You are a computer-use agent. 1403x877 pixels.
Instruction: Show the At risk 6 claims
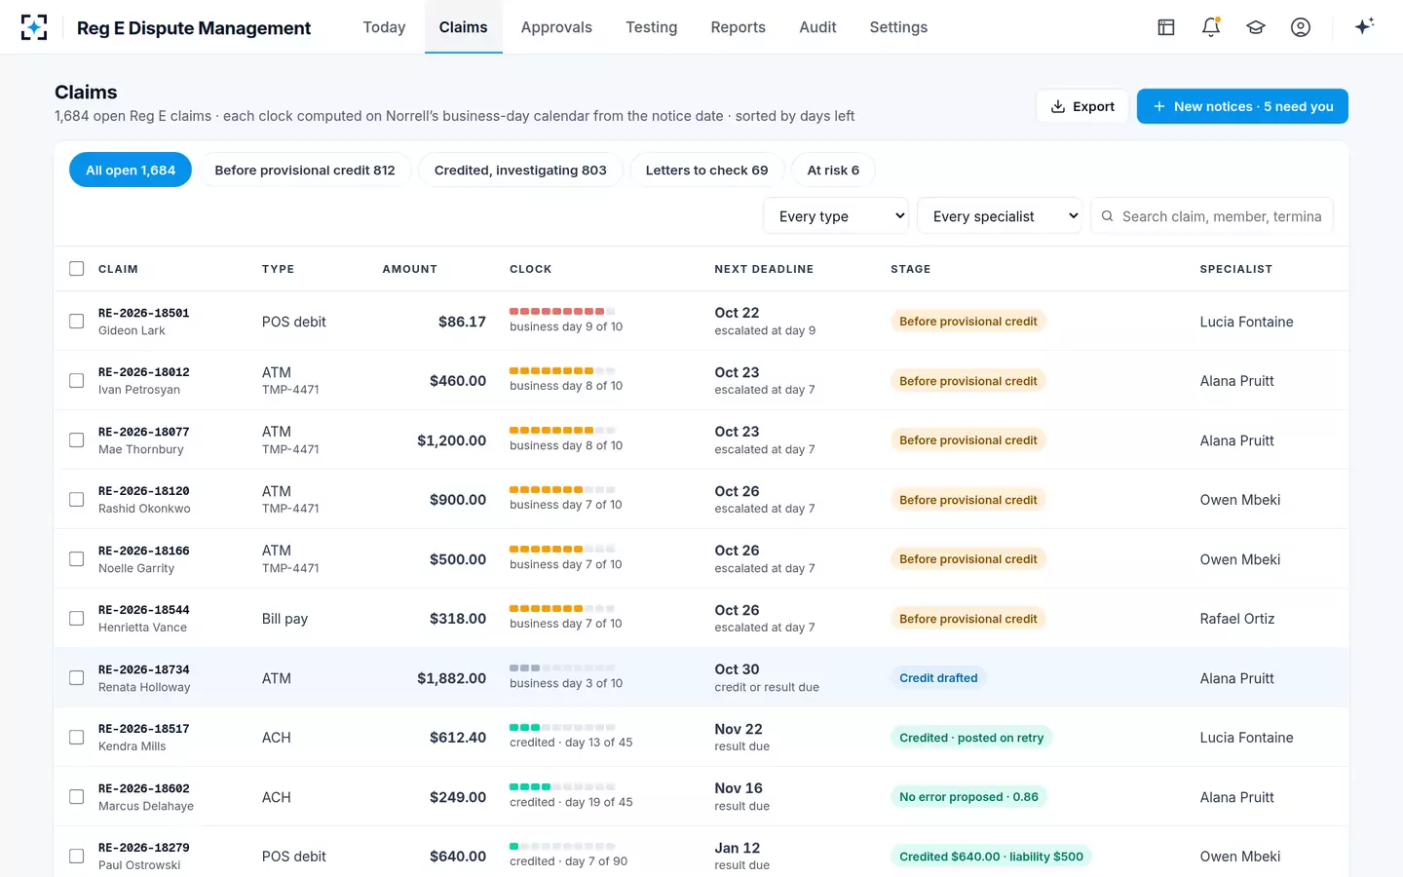click(x=833, y=171)
